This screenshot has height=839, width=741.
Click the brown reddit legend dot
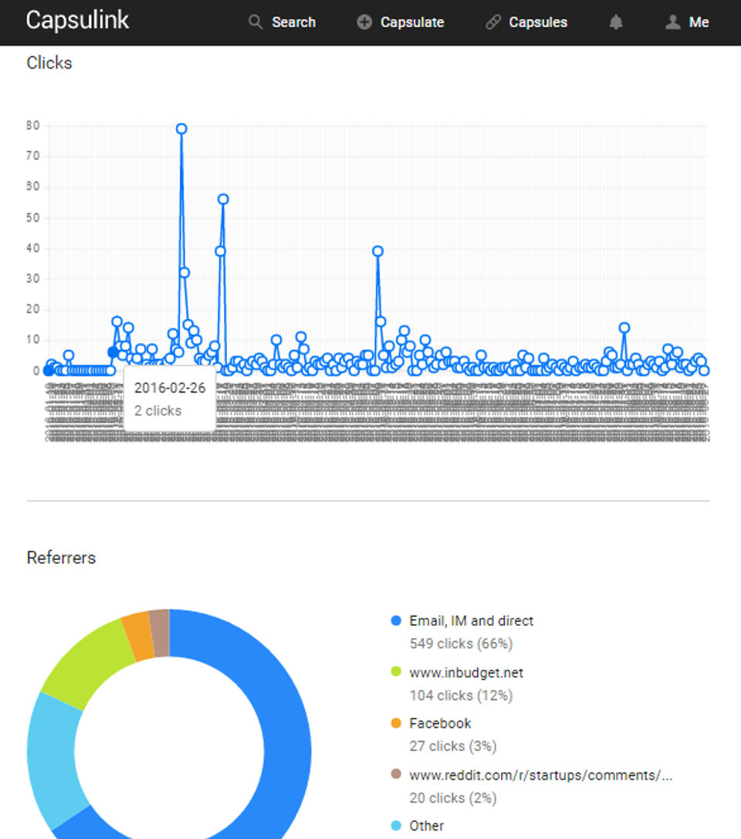pyautogui.click(x=396, y=774)
